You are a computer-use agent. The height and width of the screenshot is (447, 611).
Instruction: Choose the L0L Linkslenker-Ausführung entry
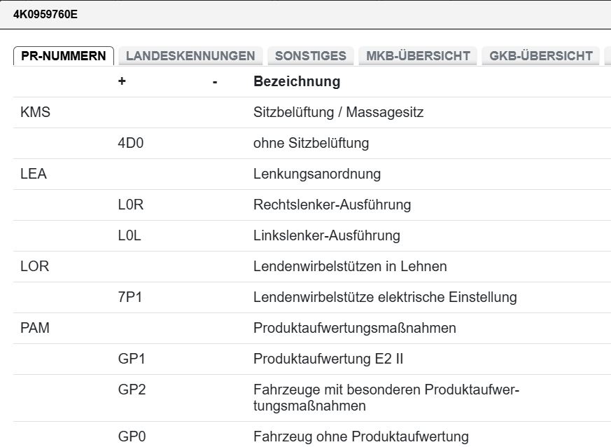tap(326, 235)
